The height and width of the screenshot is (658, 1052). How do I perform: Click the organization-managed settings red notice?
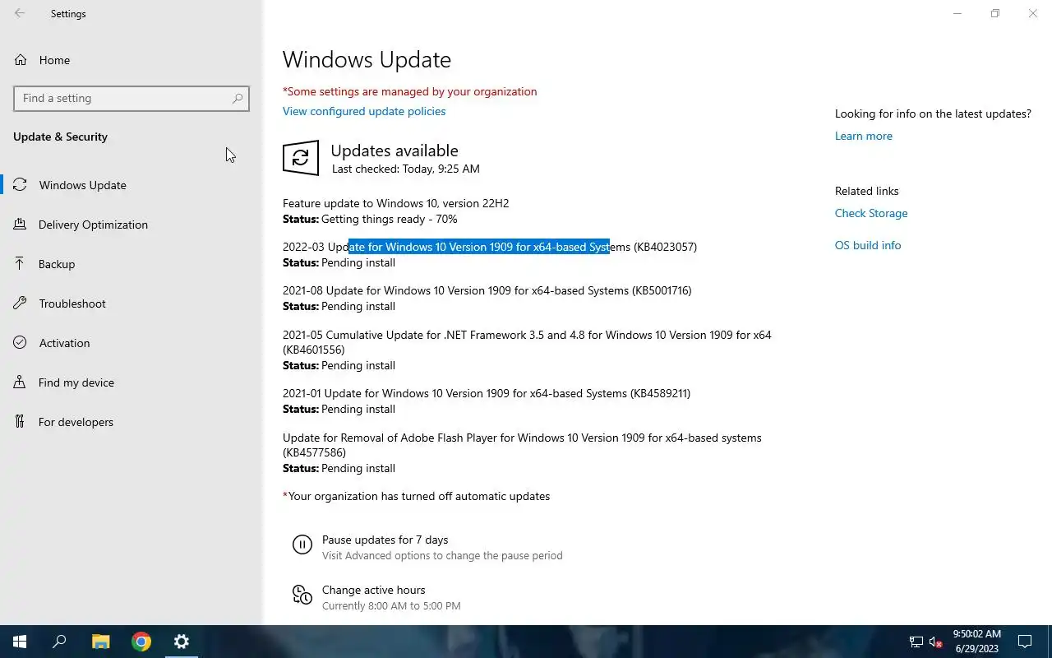pos(409,91)
